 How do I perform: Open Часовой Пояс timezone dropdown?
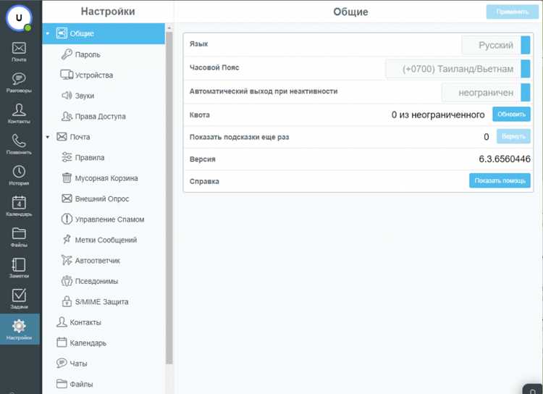point(458,69)
